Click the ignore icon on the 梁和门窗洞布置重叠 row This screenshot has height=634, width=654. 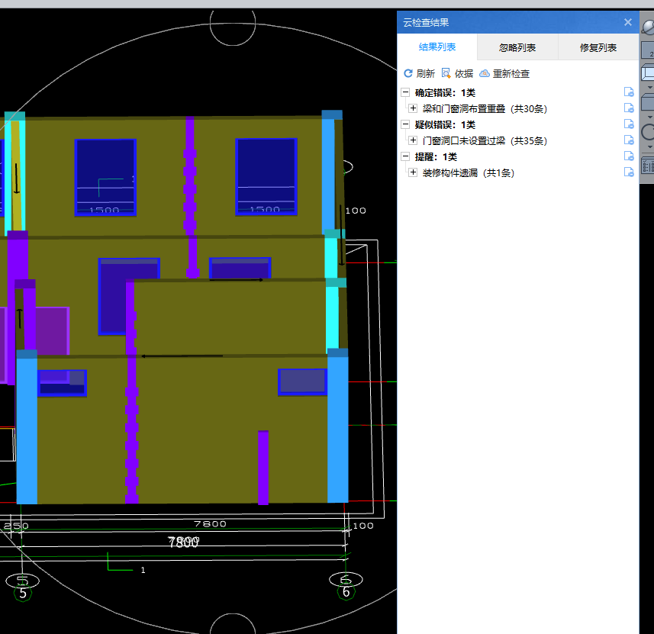629,108
